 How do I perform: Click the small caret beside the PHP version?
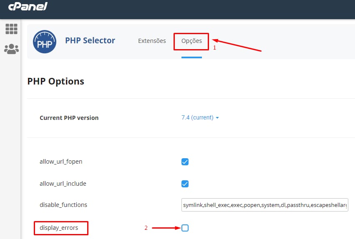tap(217, 118)
